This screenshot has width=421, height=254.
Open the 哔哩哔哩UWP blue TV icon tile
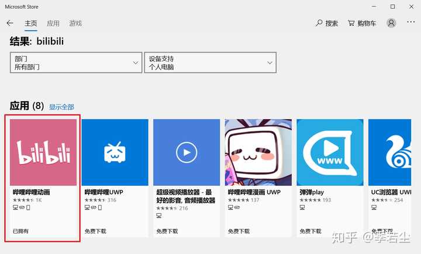click(115, 152)
